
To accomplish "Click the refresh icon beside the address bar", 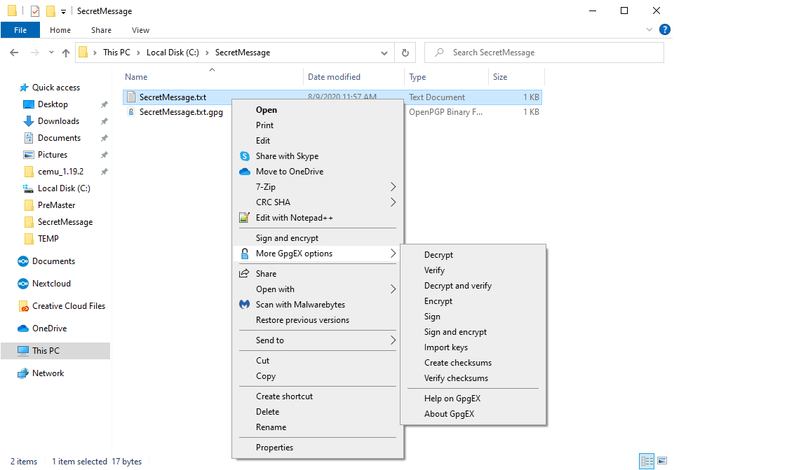I will 405,52.
